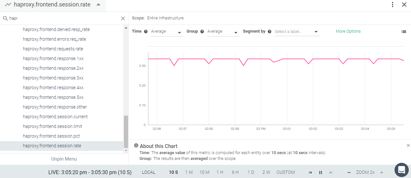Viewport: 411px width, 178px height.
Task: Collapse the metric title caret arrow
Action: point(98,5)
